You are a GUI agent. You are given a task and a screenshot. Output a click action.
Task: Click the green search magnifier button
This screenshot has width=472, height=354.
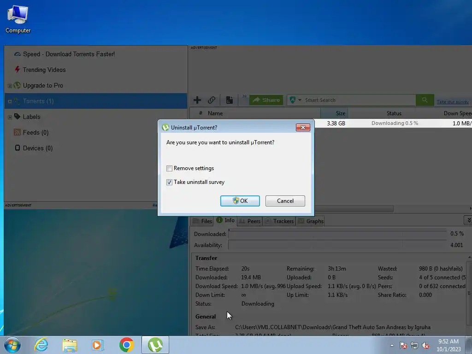[425, 100]
